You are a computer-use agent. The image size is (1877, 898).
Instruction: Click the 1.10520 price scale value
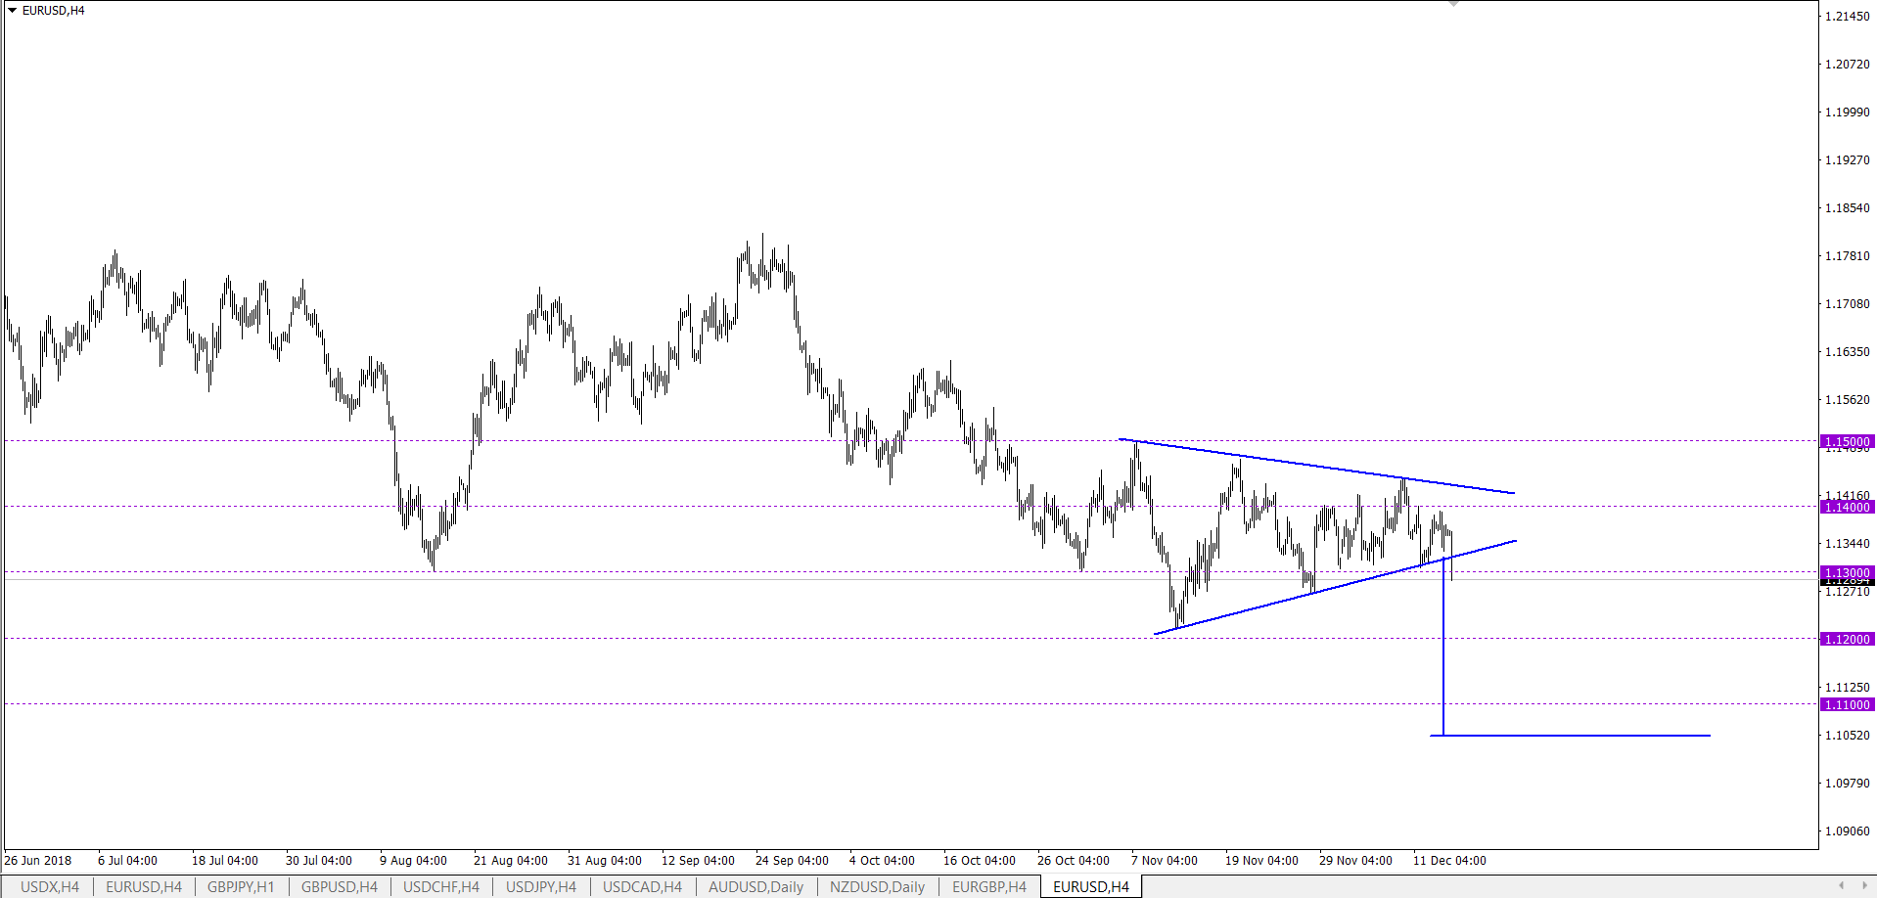[1847, 736]
